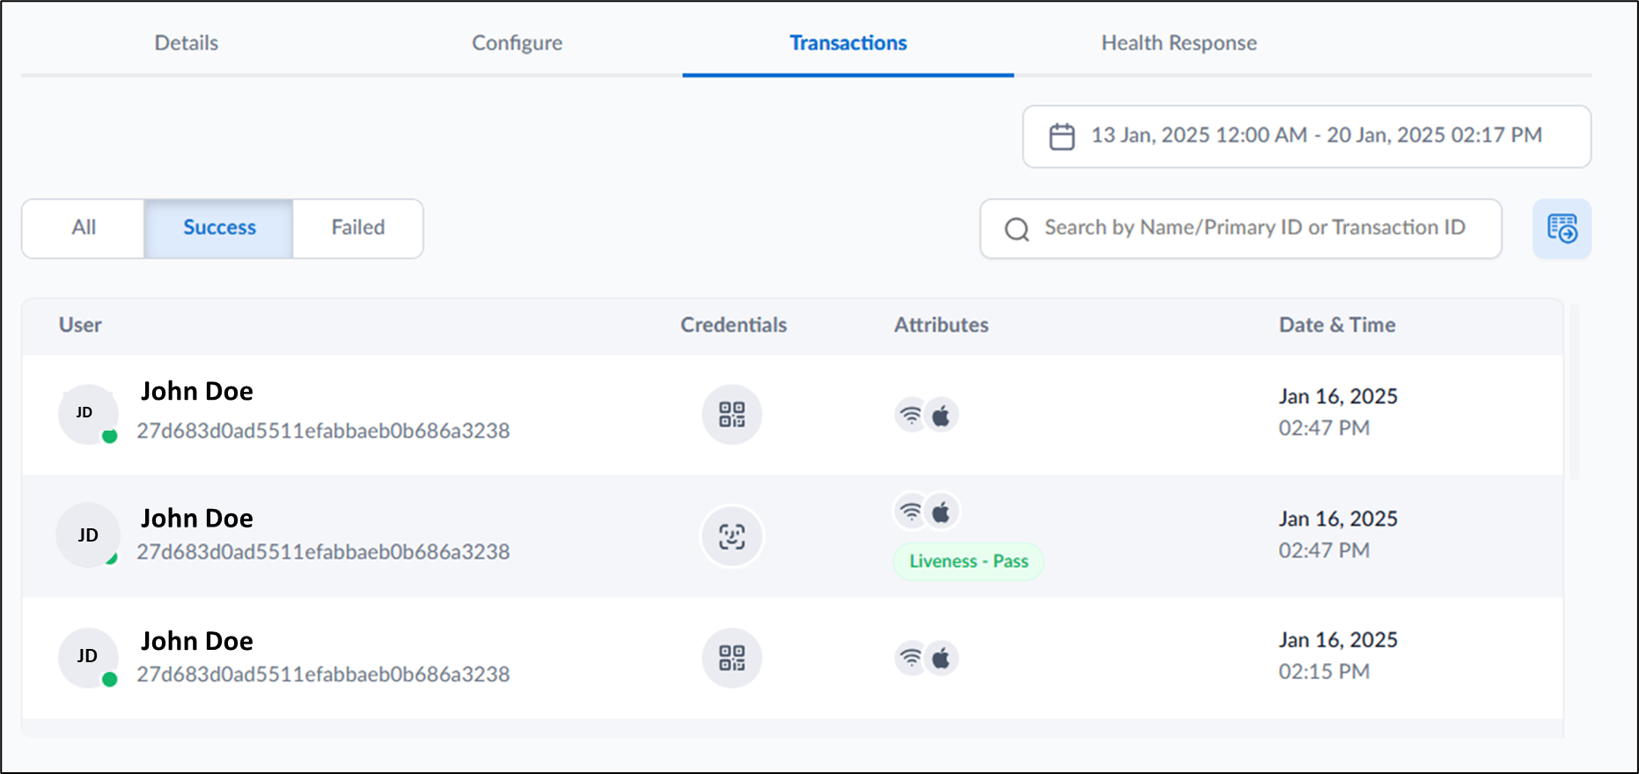Click the JD avatar in the 02:15 PM row

coord(88,658)
